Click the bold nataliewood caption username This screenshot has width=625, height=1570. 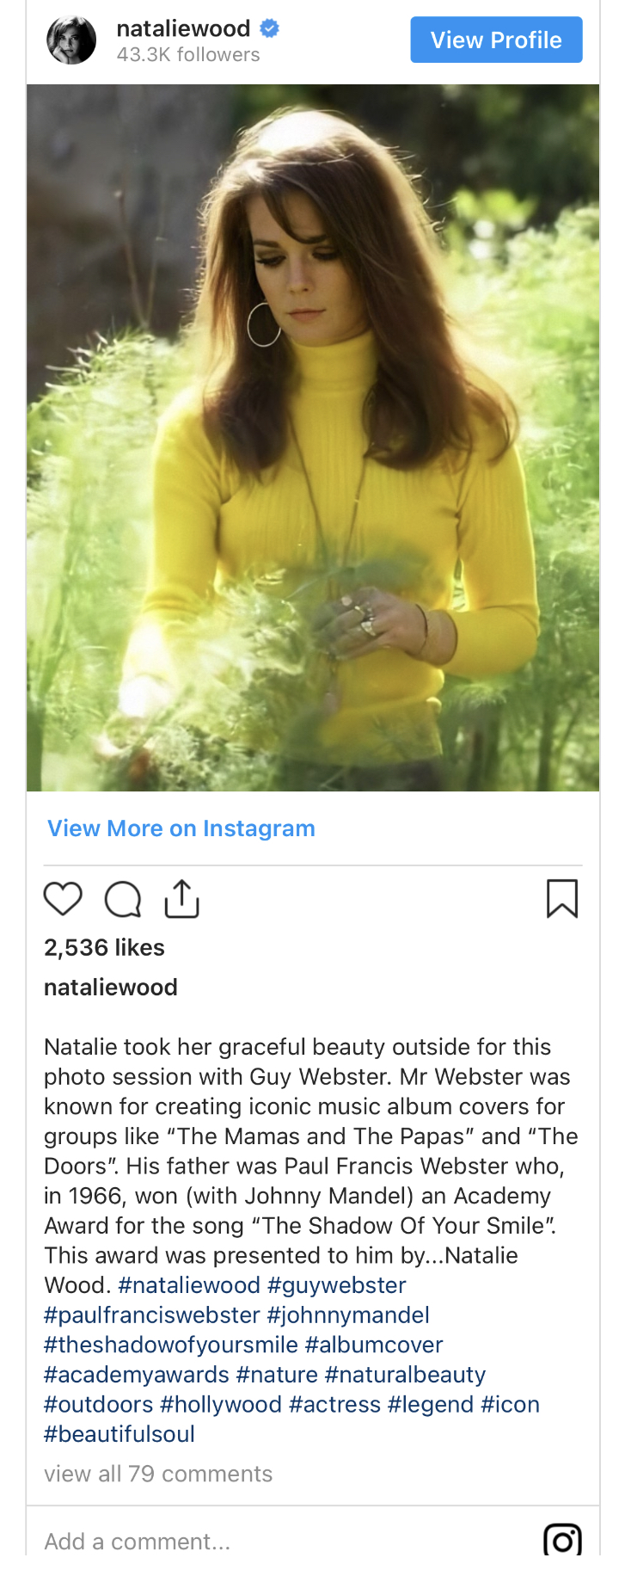pyautogui.click(x=111, y=988)
